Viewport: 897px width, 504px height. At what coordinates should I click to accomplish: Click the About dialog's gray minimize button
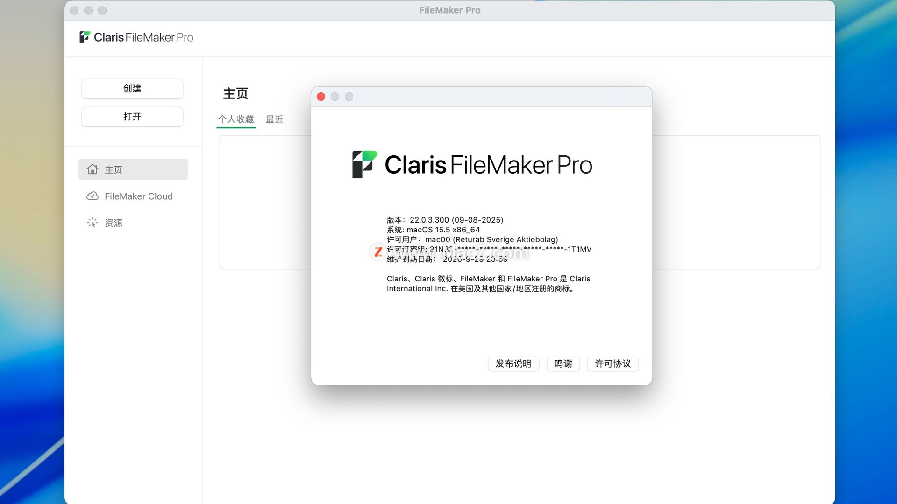(335, 97)
